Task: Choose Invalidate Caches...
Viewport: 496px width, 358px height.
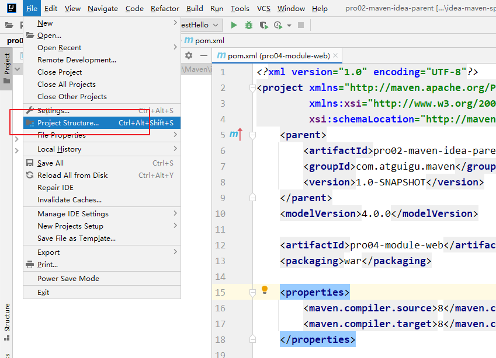Action: pyautogui.click(x=102, y=200)
